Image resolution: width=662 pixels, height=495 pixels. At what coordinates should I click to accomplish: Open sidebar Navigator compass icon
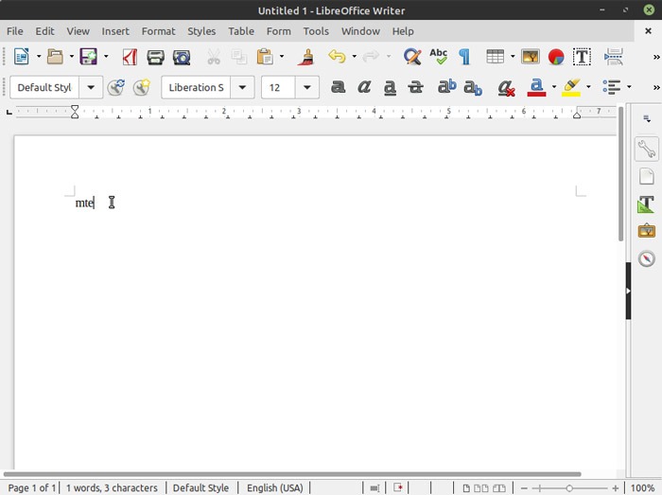[646, 258]
